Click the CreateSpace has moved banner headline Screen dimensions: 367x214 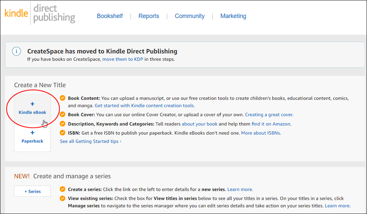point(102,51)
